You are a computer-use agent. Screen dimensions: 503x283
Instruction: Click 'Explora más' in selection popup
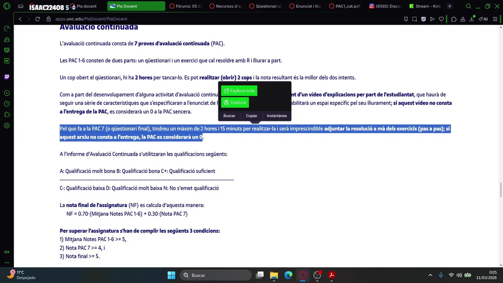239,91
